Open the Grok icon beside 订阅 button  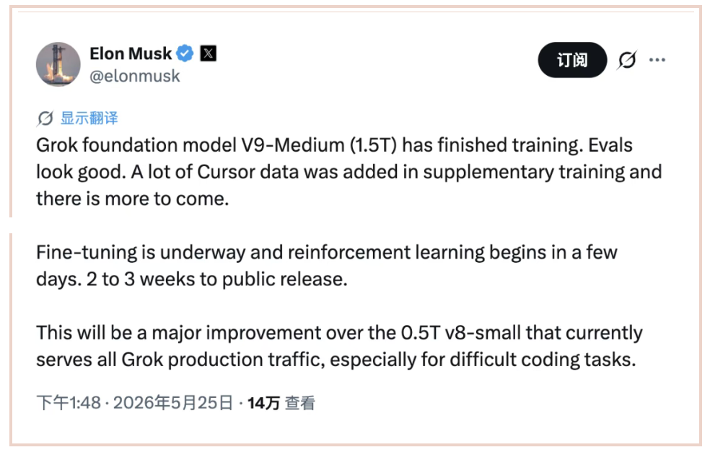tap(627, 60)
